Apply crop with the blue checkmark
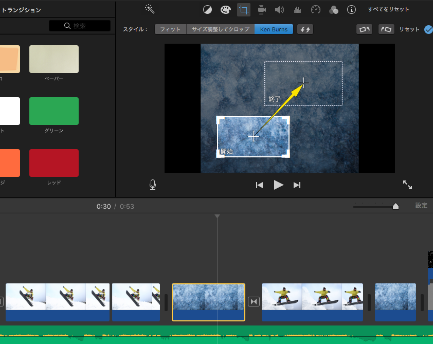 tap(428, 29)
